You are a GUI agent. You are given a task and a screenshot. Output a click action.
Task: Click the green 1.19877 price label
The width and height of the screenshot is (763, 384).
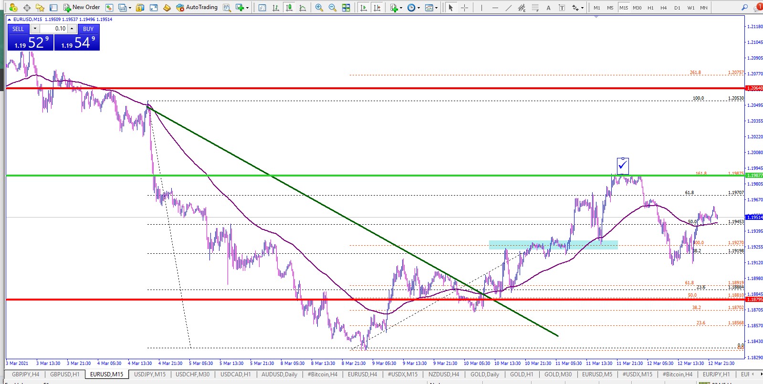754,176
